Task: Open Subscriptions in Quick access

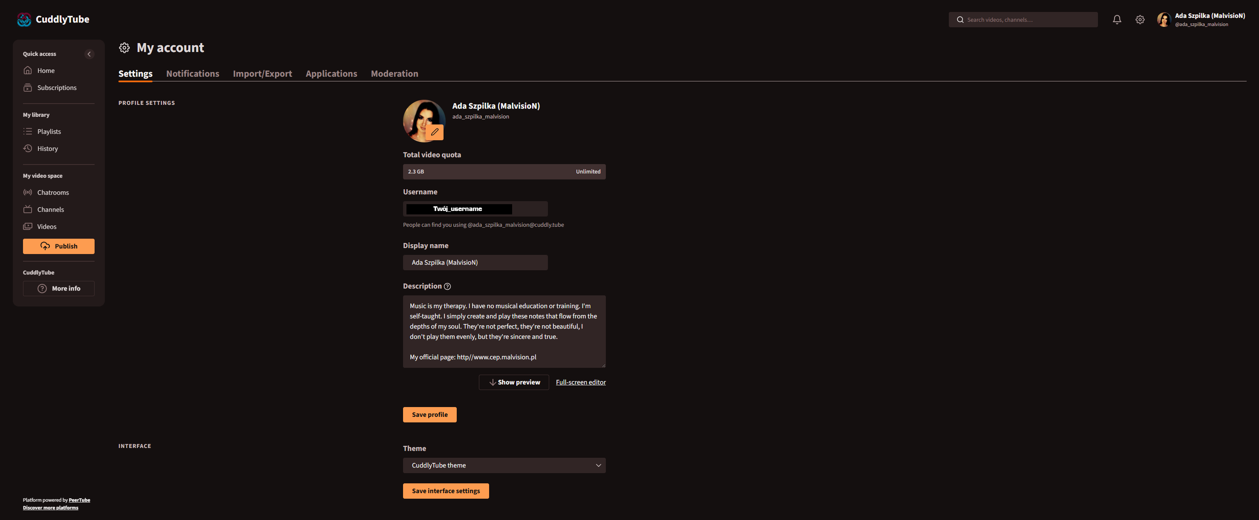Action: pyautogui.click(x=57, y=88)
